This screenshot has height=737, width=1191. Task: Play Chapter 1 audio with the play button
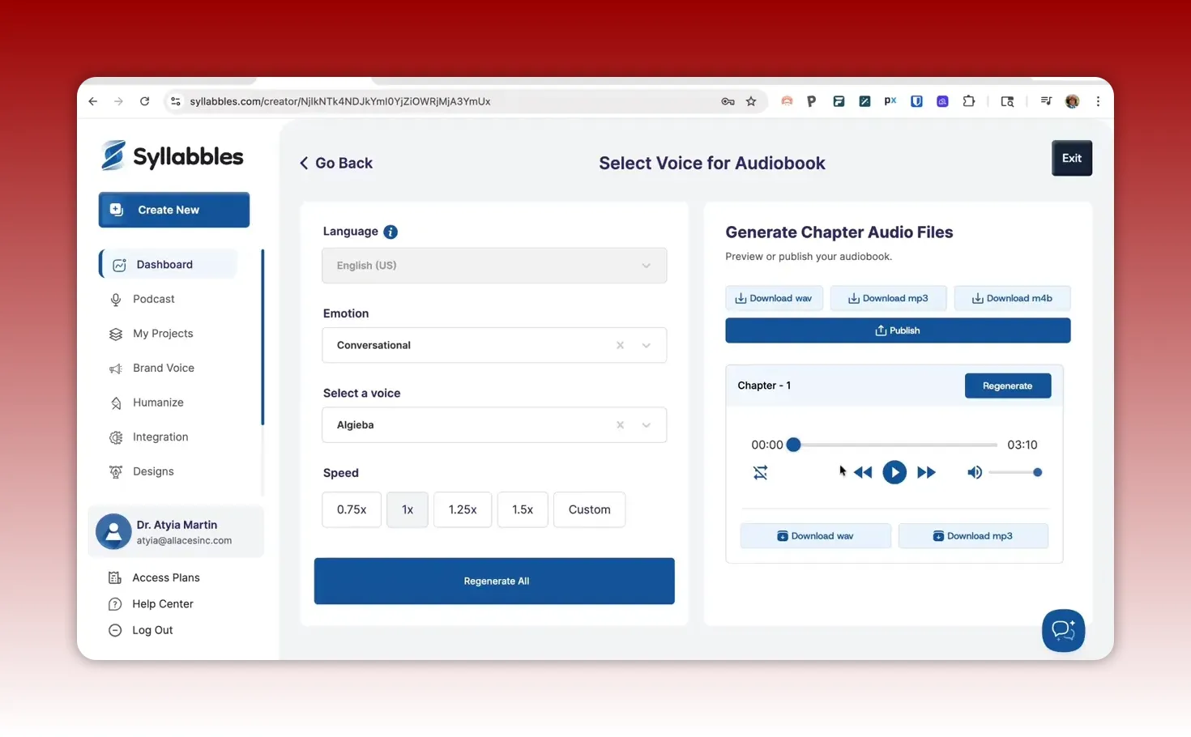tap(894, 472)
